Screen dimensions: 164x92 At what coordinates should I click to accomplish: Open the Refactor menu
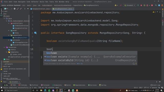point(35,2)
